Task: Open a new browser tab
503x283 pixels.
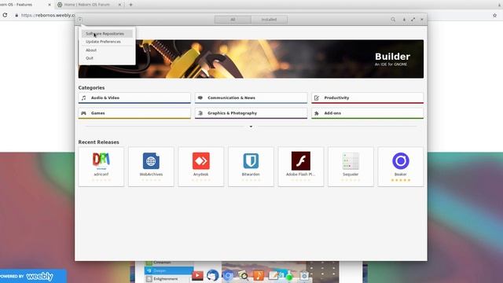Action: click(131, 5)
